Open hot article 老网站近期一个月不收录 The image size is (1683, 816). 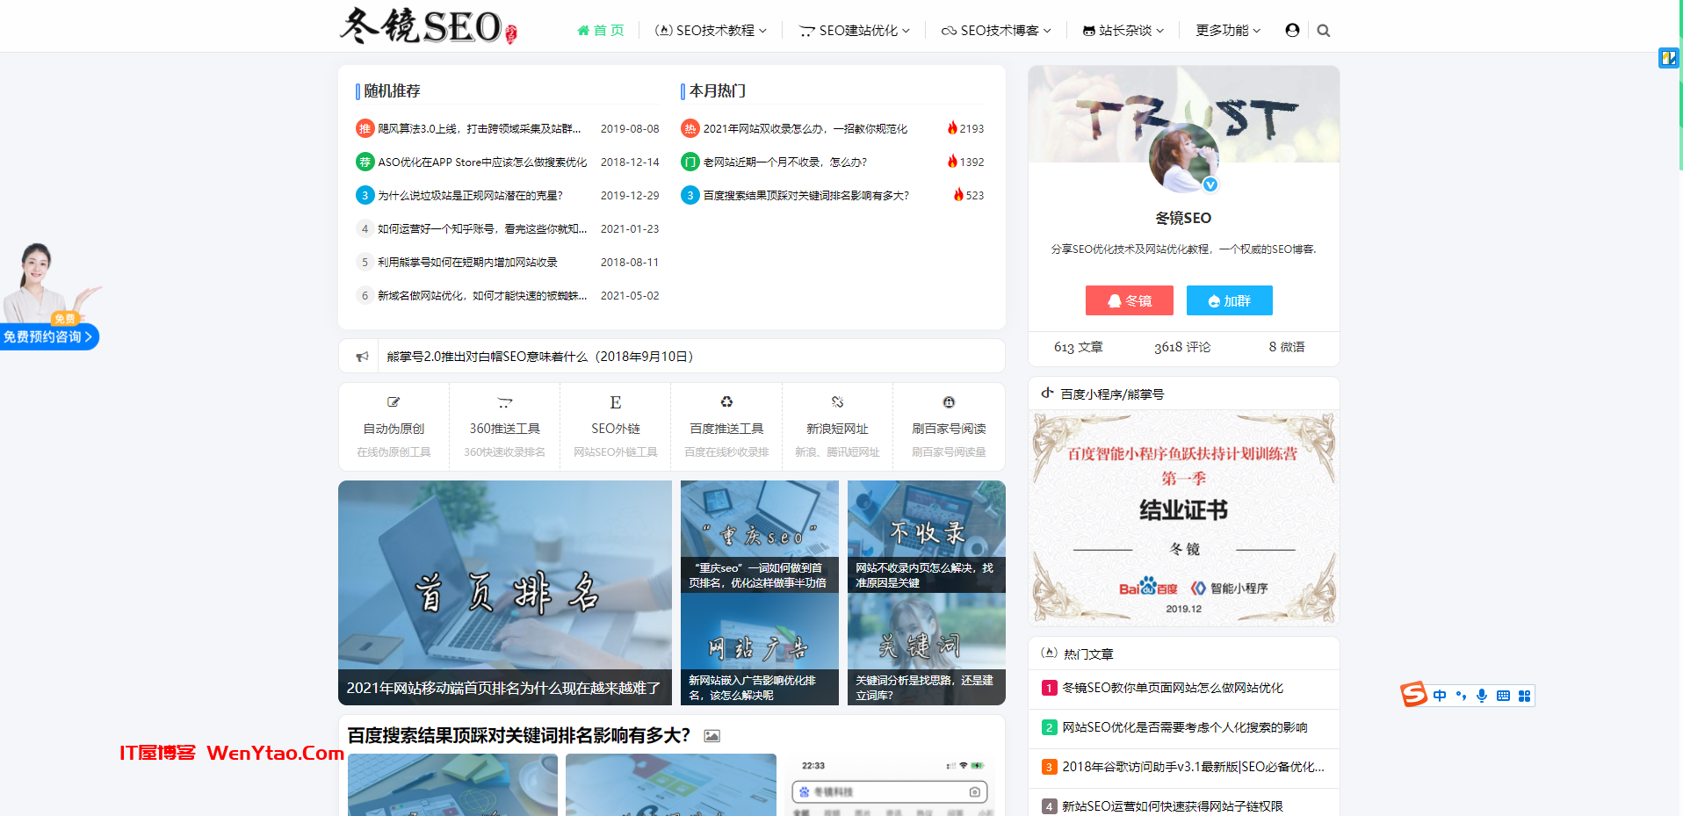tap(785, 162)
